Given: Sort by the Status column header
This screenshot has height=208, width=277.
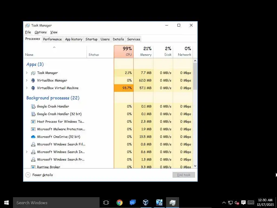Looking at the screenshot, I should click(x=100, y=52).
